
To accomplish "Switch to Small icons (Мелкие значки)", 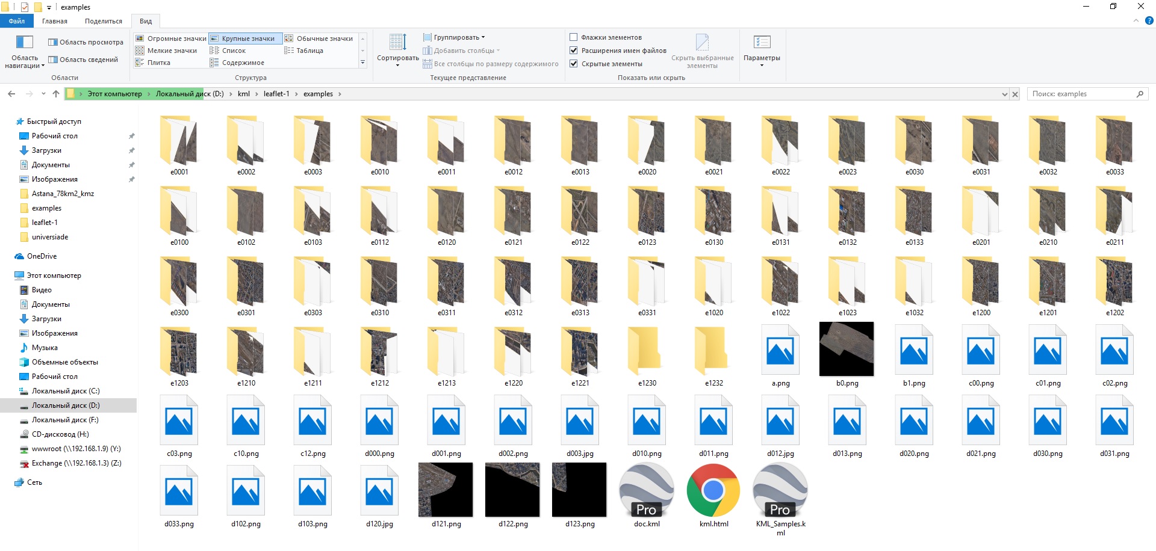I will click(167, 51).
